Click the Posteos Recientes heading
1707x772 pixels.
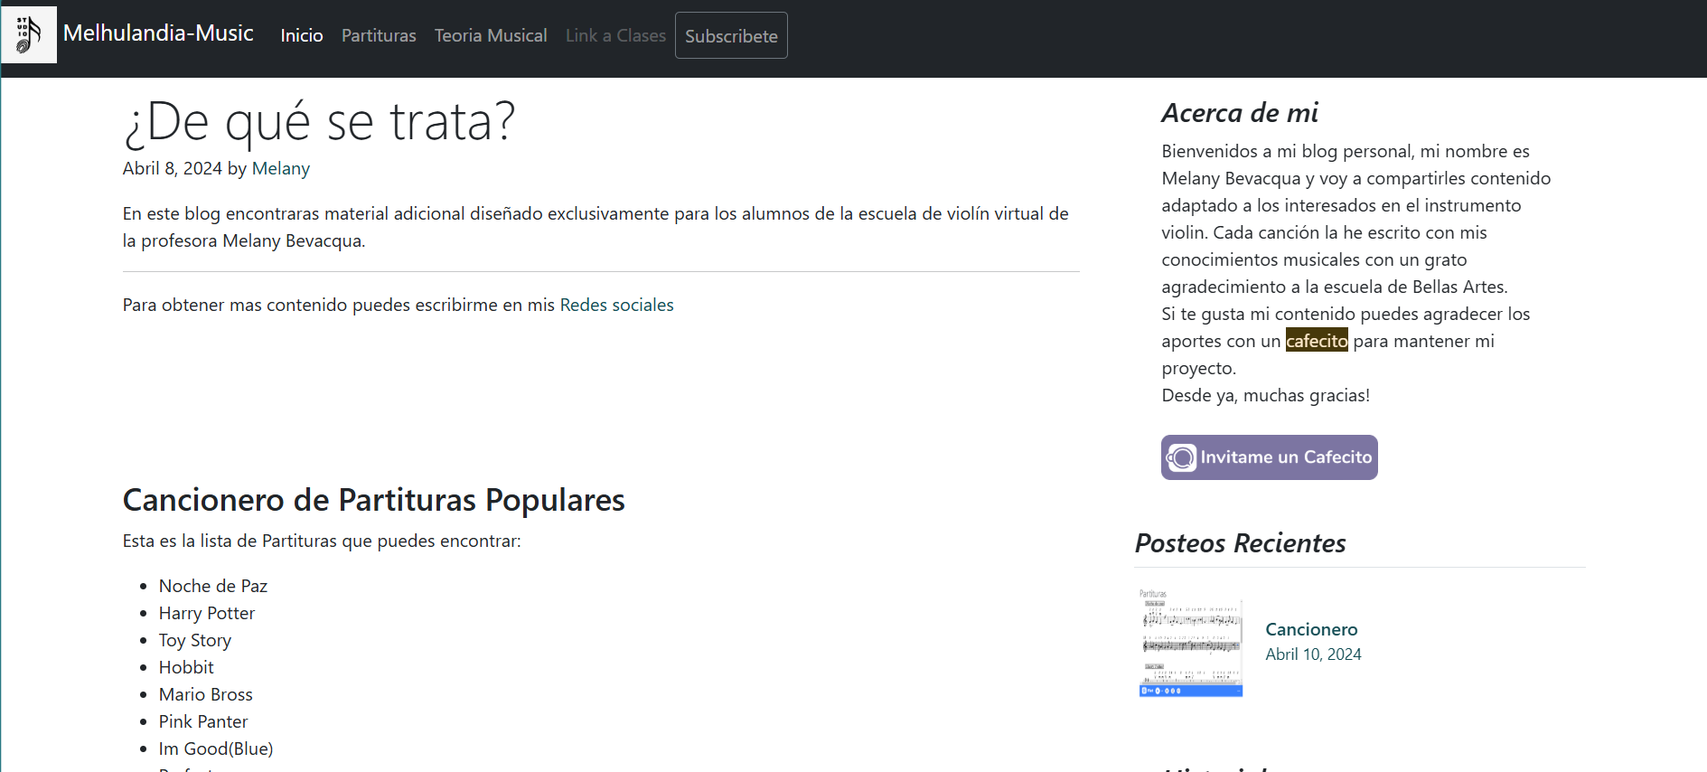pos(1240,543)
